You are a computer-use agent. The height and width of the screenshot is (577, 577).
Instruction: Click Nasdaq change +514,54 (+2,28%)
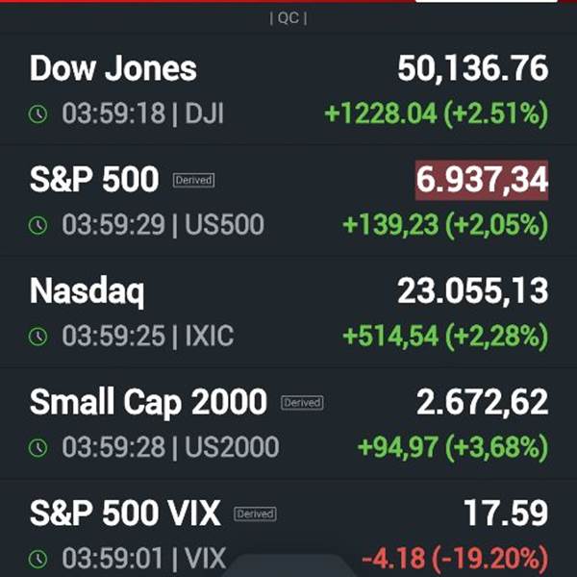(x=445, y=337)
